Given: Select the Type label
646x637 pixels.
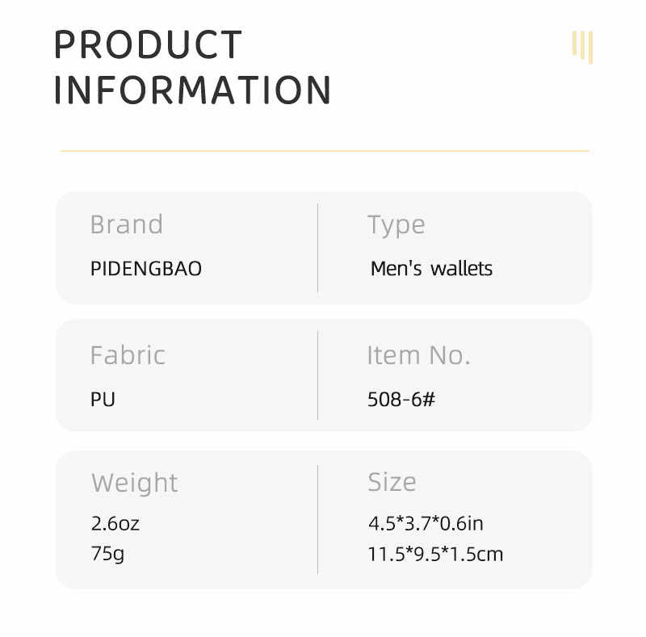Looking at the screenshot, I should pos(396,225).
